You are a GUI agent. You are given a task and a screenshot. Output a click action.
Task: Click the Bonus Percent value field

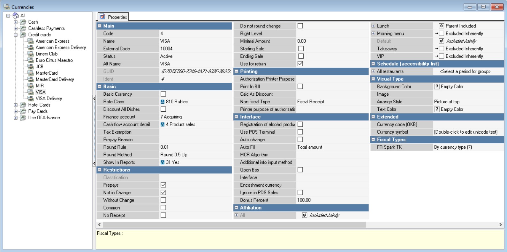(332, 200)
